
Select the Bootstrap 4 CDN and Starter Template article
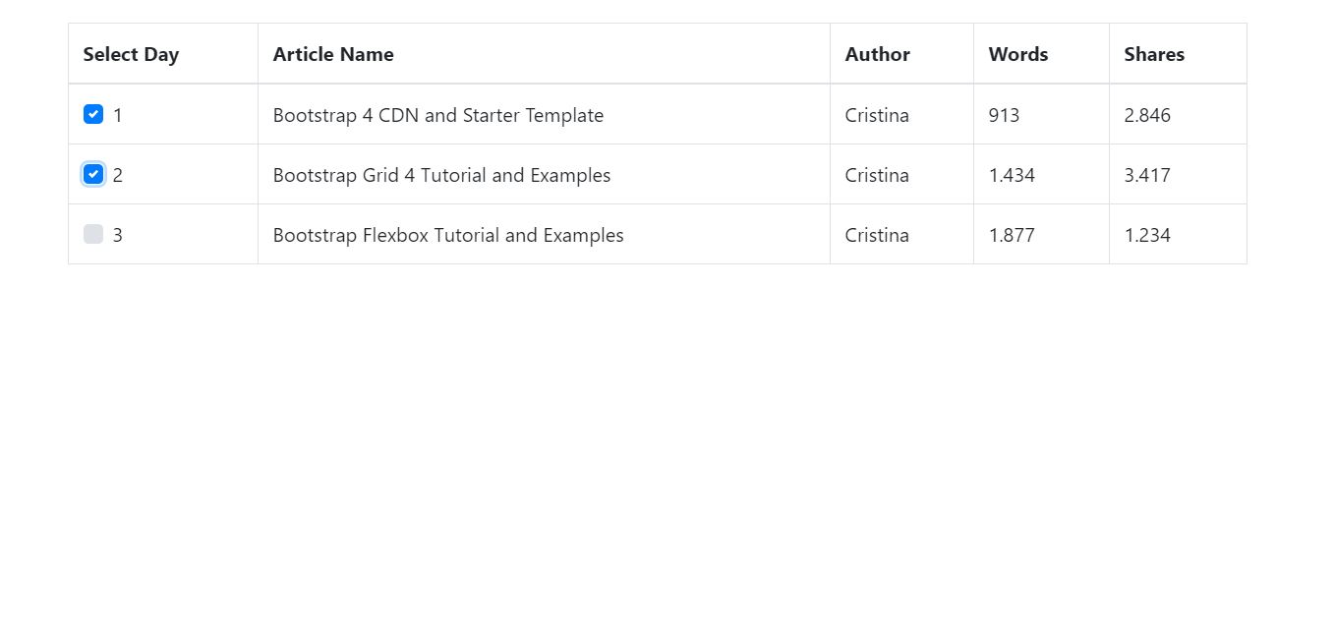click(x=437, y=115)
